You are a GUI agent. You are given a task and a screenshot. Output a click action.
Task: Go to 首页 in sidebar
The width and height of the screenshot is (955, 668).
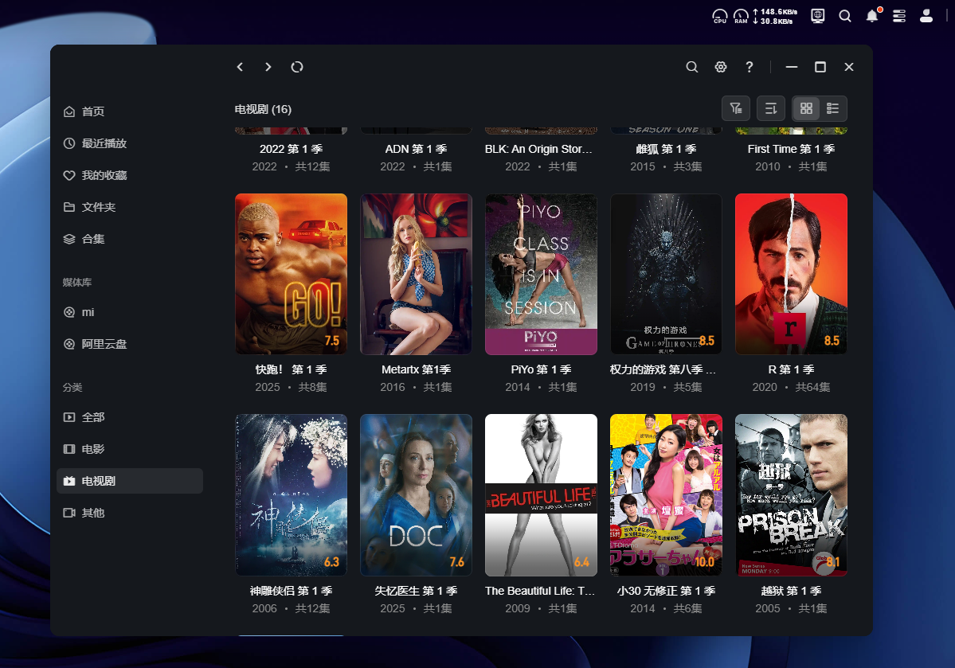coord(130,111)
